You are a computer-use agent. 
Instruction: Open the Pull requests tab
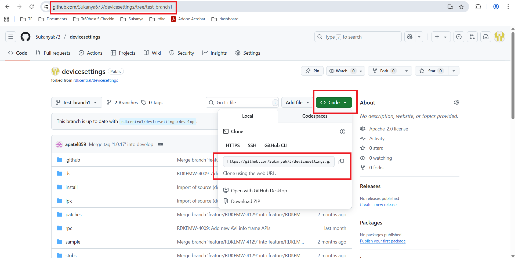click(x=53, y=53)
